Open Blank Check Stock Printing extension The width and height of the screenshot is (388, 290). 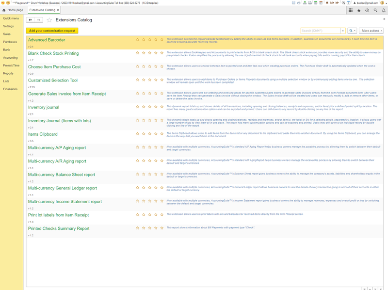53,53
